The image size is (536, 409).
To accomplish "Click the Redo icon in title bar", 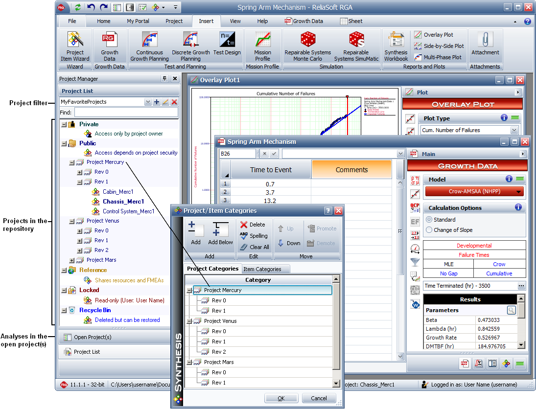I will pos(104,7).
